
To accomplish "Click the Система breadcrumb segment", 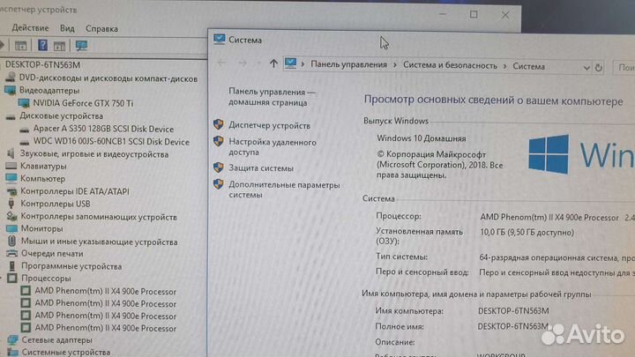I will point(528,66).
